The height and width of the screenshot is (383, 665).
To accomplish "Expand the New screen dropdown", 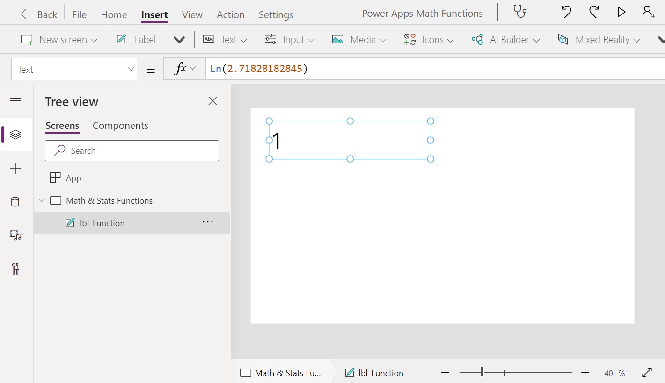I will (95, 40).
